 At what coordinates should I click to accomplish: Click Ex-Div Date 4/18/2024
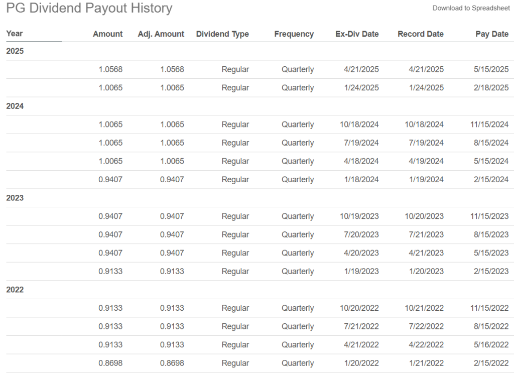click(x=361, y=161)
